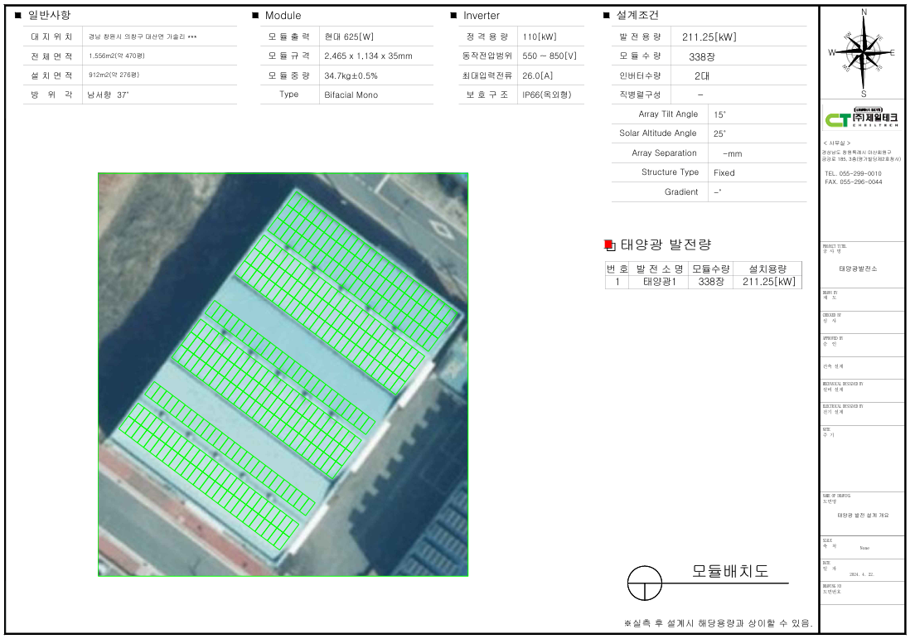Click the black bullet before 일반사항 heading
Viewport: 915px width, 639px height.
[x=18, y=16]
